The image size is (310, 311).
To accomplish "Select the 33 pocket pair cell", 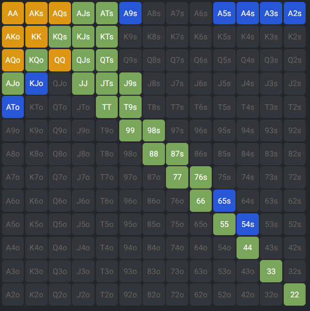I will pos(271,271).
